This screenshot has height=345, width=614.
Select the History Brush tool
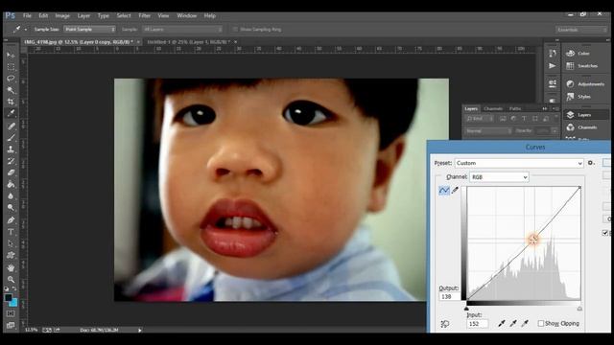(x=11, y=161)
